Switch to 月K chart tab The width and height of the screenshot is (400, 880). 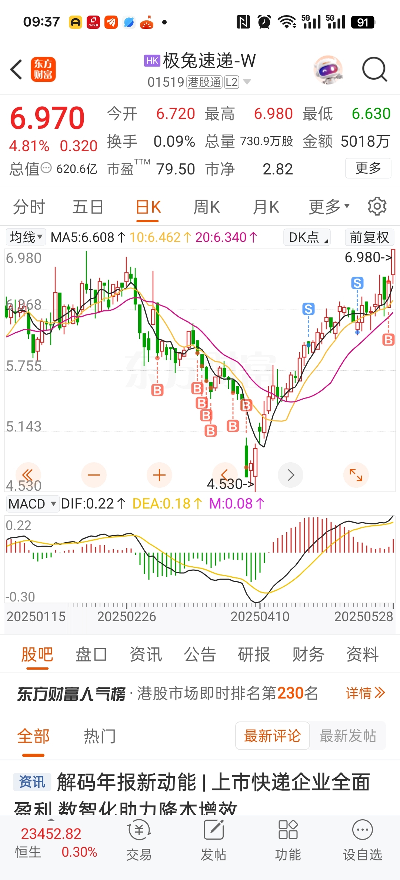pyautogui.click(x=266, y=207)
